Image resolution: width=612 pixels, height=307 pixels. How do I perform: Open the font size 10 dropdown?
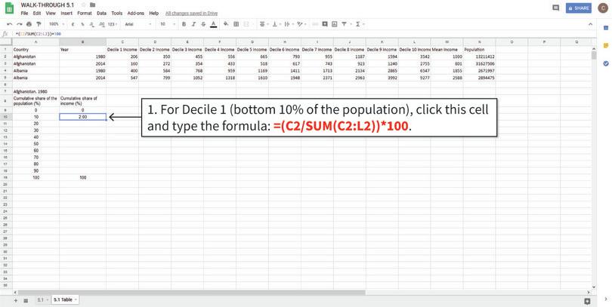[168, 24]
